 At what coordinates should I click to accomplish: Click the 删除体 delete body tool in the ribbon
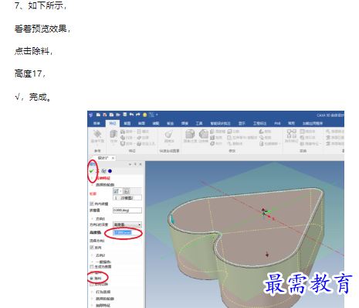(235, 143)
